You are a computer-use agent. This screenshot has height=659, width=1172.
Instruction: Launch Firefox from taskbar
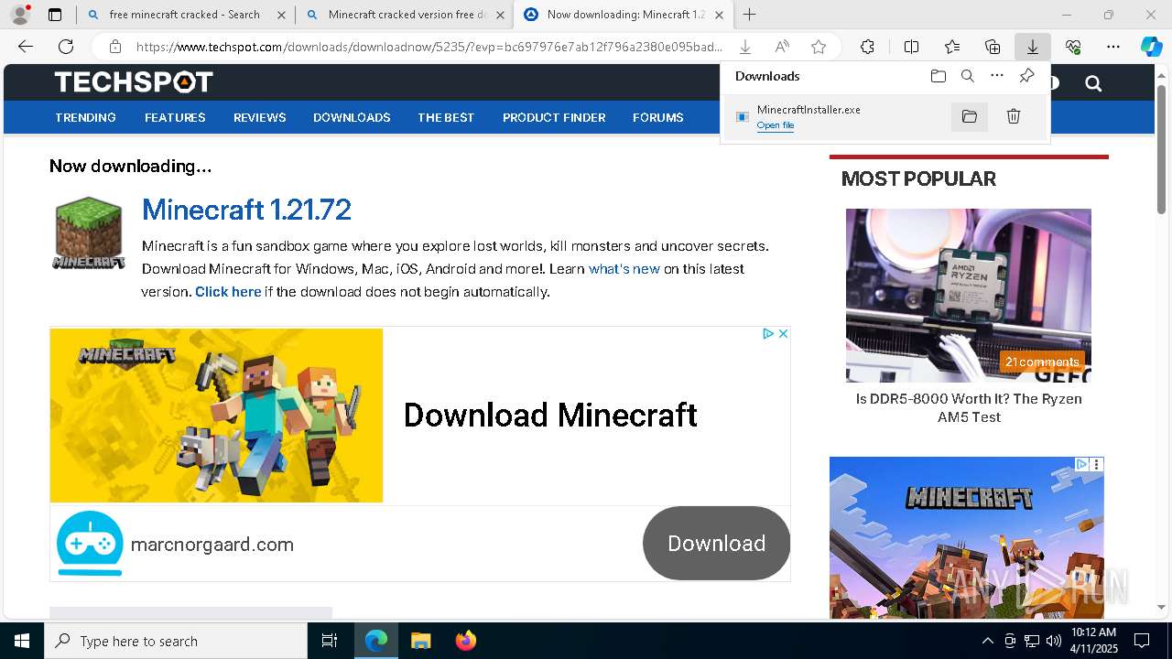click(x=465, y=641)
